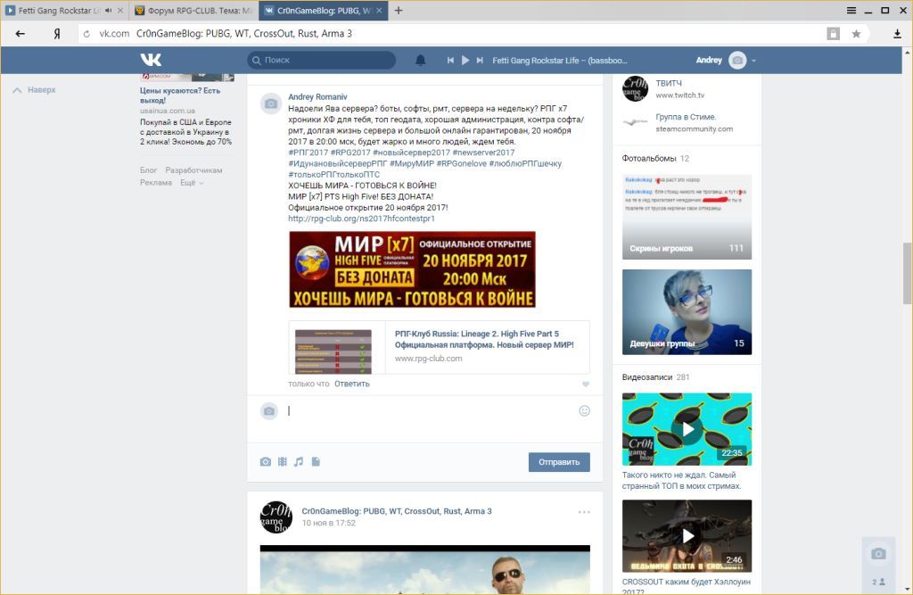Like the post with heart icon
Screen dimensions: 913x595
coord(585,384)
